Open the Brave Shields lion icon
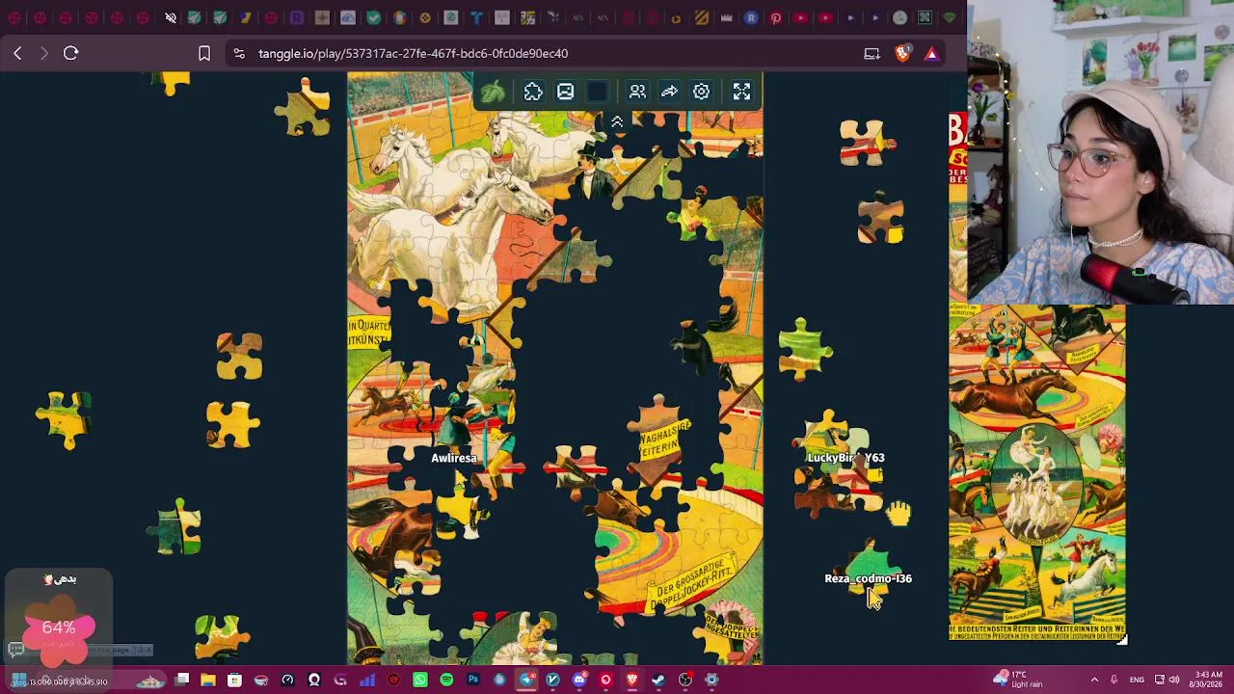This screenshot has width=1234, height=694. 903,54
